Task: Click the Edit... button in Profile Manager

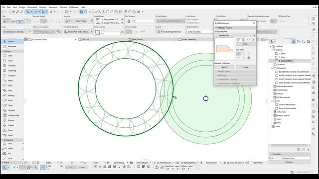Action: [246, 44]
